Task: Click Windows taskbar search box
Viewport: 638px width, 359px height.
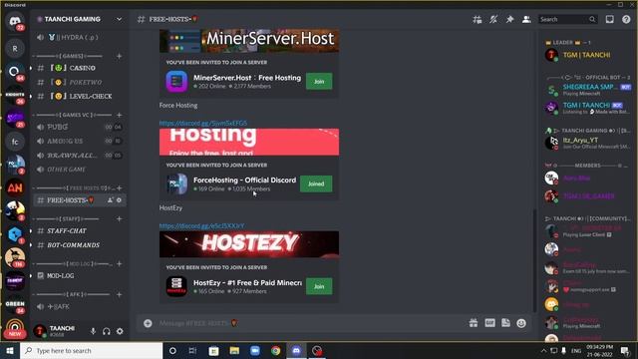Action: (x=92, y=350)
